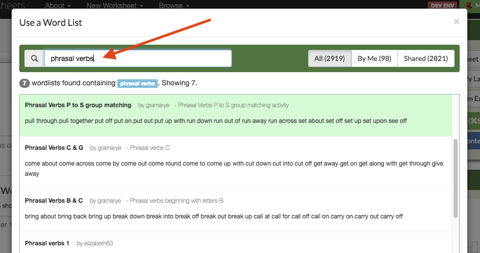
Task: Click the word list preview starting with "bring about bring back"
Action: (x=214, y=216)
